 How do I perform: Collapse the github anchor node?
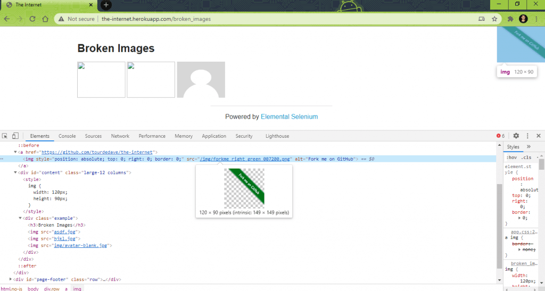coord(15,152)
